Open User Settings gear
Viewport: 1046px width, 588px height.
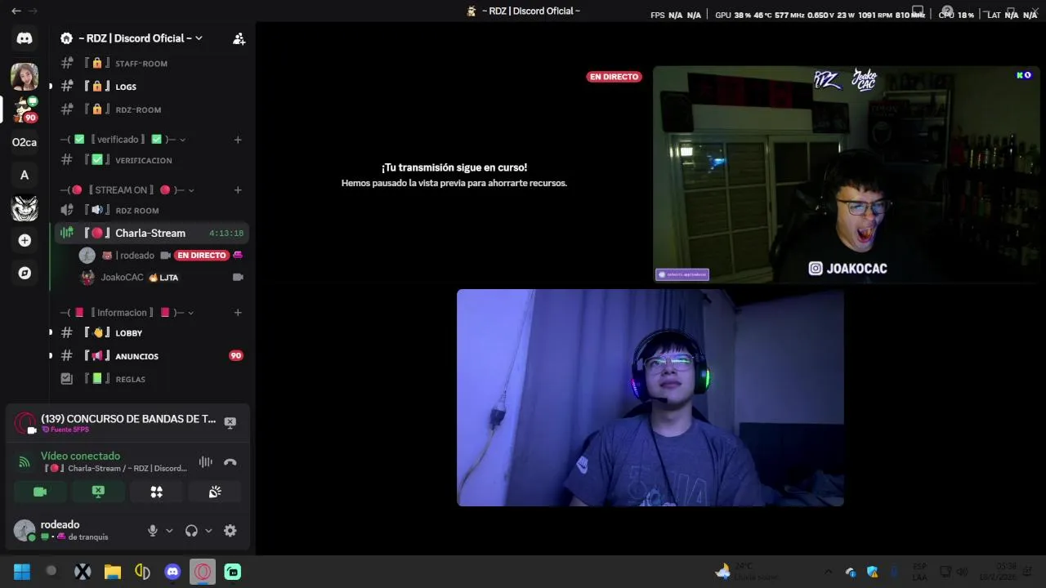pyautogui.click(x=230, y=531)
